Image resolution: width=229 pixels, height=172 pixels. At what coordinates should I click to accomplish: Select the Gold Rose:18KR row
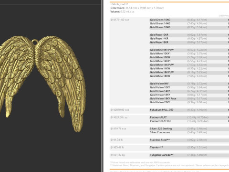(189, 42)
